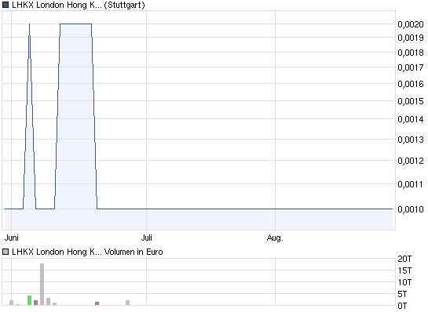Image resolution: width=428 pixels, height=312 pixels.
Task: Click the green volume bar
Action: [x=30, y=300]
